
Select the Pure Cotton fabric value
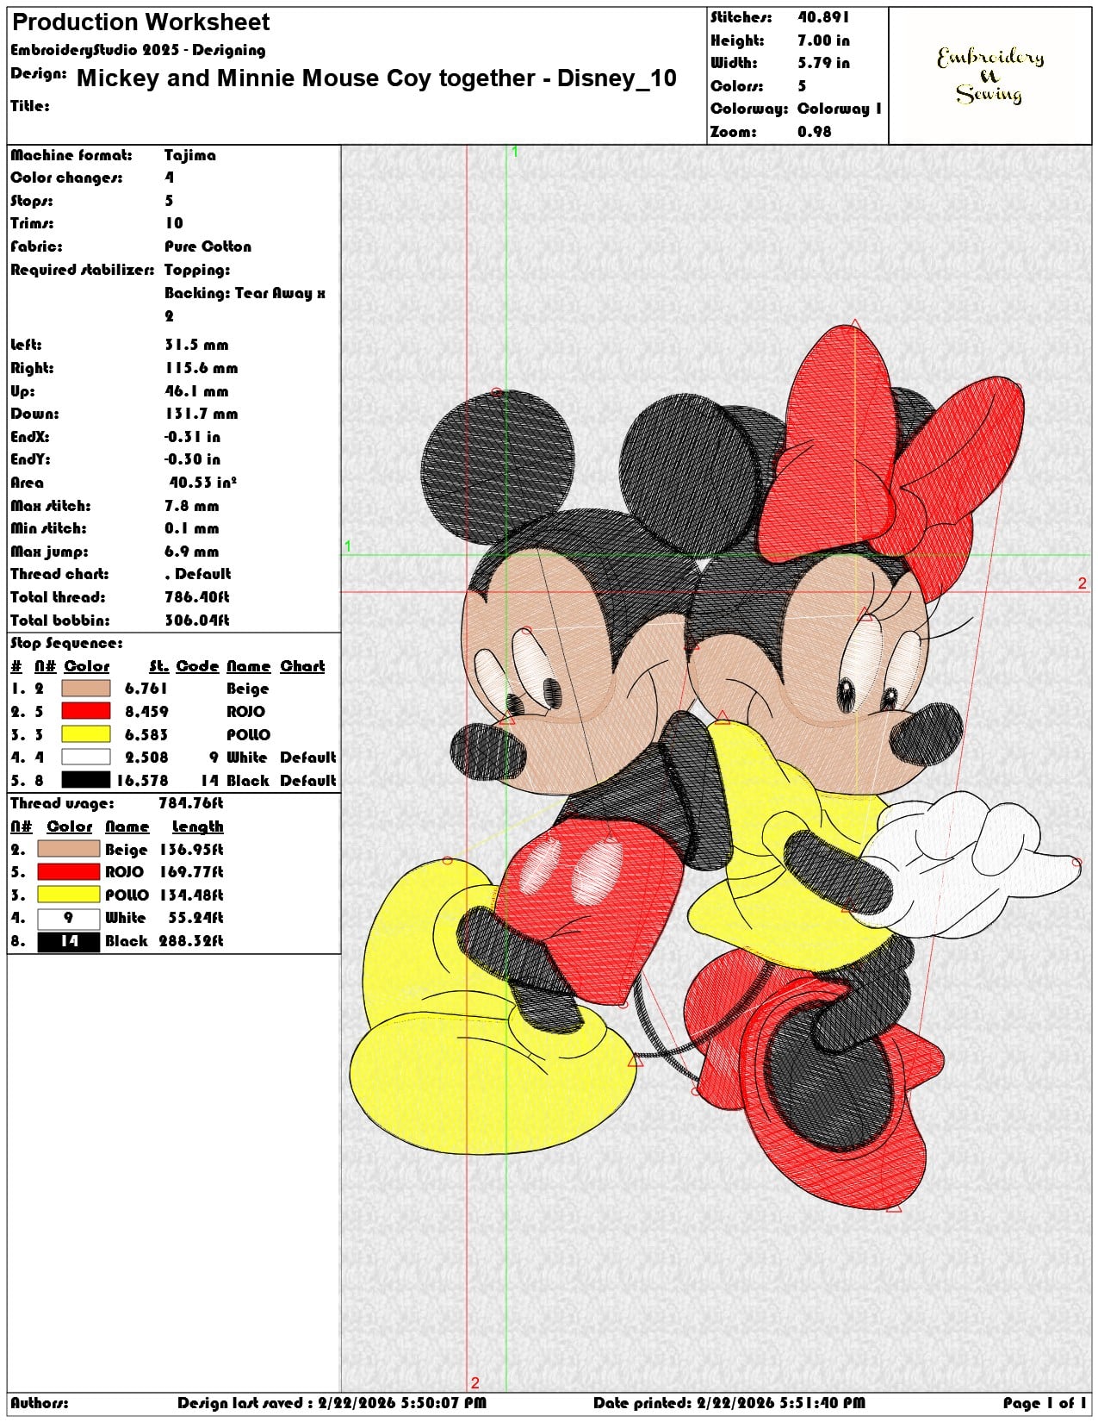click(208, 246)
